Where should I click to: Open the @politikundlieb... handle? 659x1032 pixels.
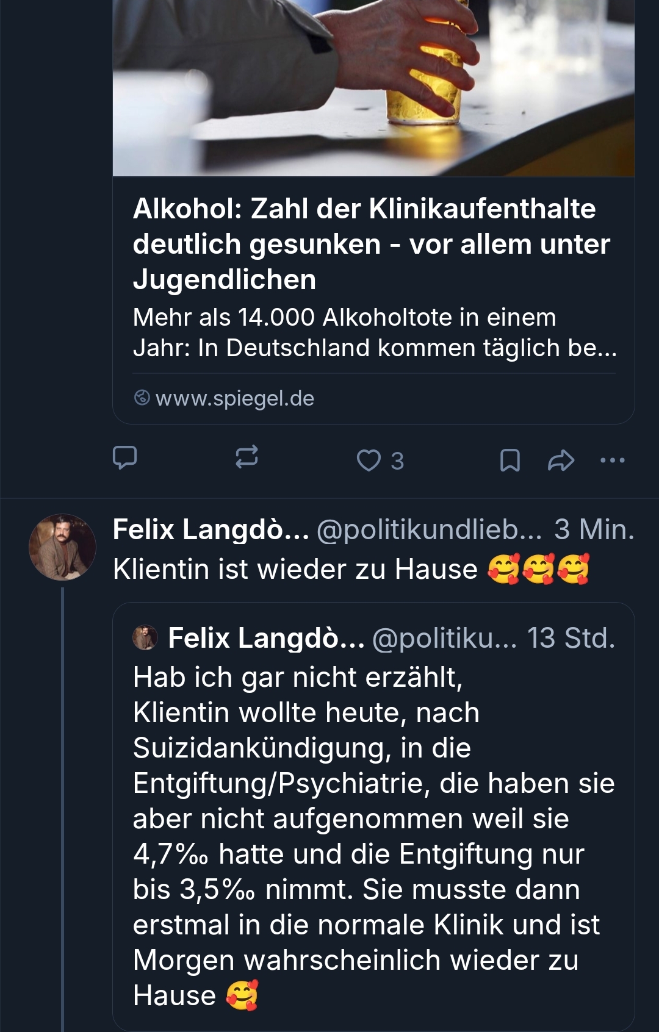[x=429, y=529]
